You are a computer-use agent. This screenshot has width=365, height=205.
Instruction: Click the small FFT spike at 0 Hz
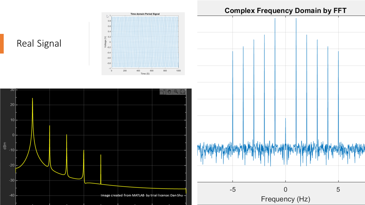click(285, 132)
